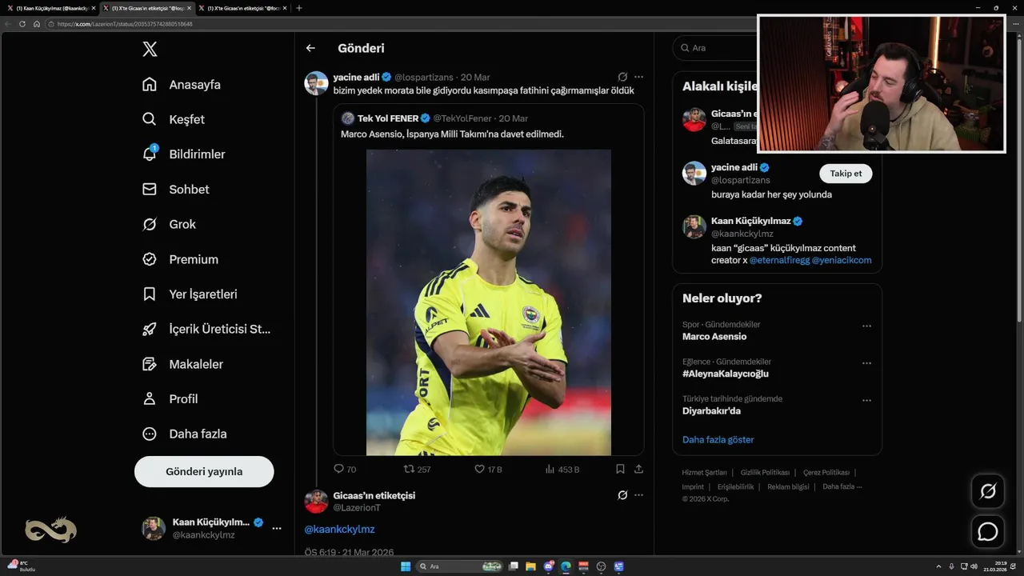Open @lospartizans handle on the post
This screenshot has width=1024, height=576.
pyautogui.click(x=425, y=78)
